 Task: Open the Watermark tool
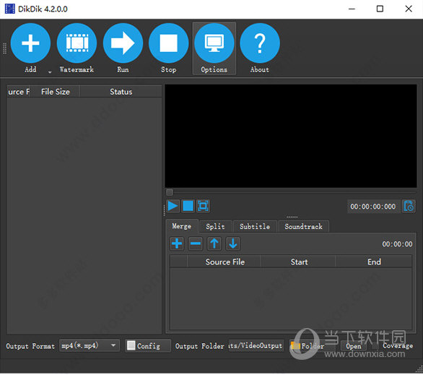pos(77,48)
